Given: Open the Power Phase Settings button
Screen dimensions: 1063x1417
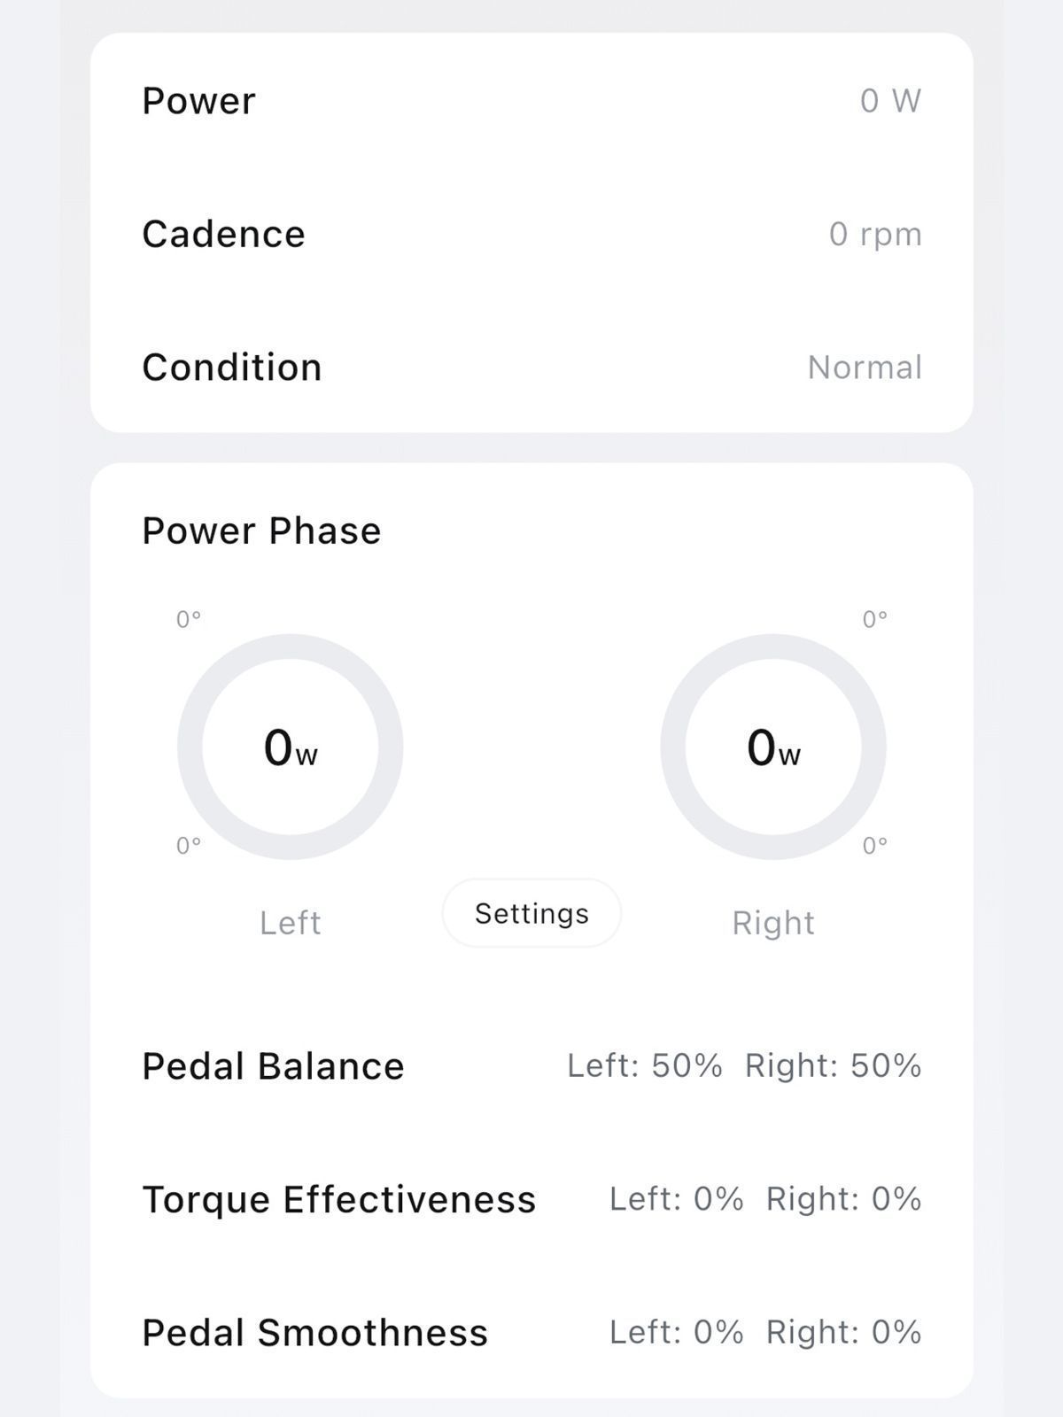Looking at the screenshot, I should [531, 913].
